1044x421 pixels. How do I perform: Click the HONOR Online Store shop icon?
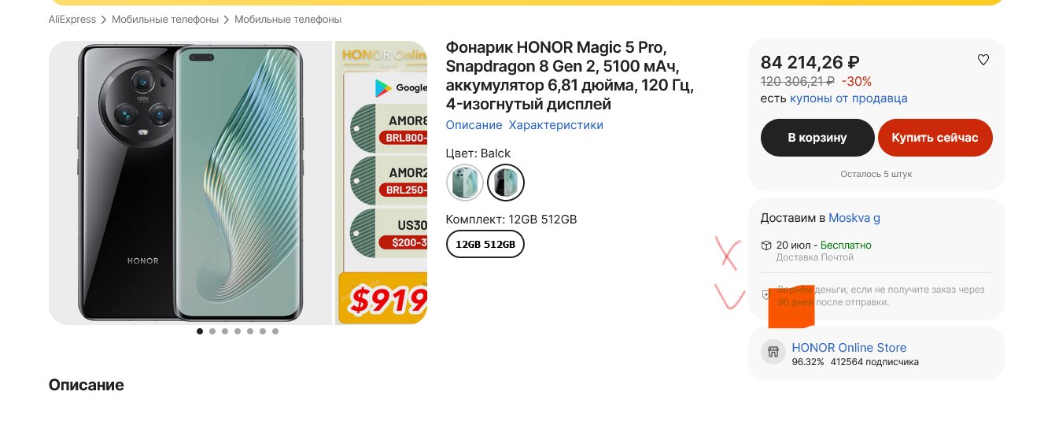(773, 352)
